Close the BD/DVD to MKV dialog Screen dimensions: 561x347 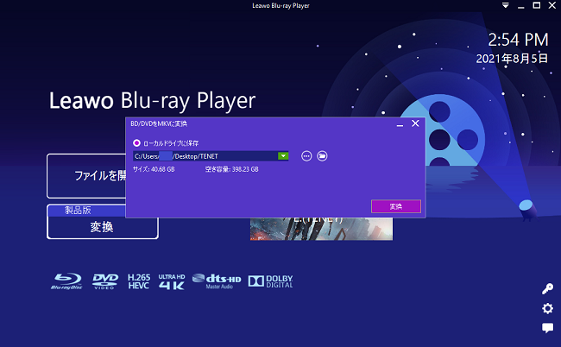(415, 123)
